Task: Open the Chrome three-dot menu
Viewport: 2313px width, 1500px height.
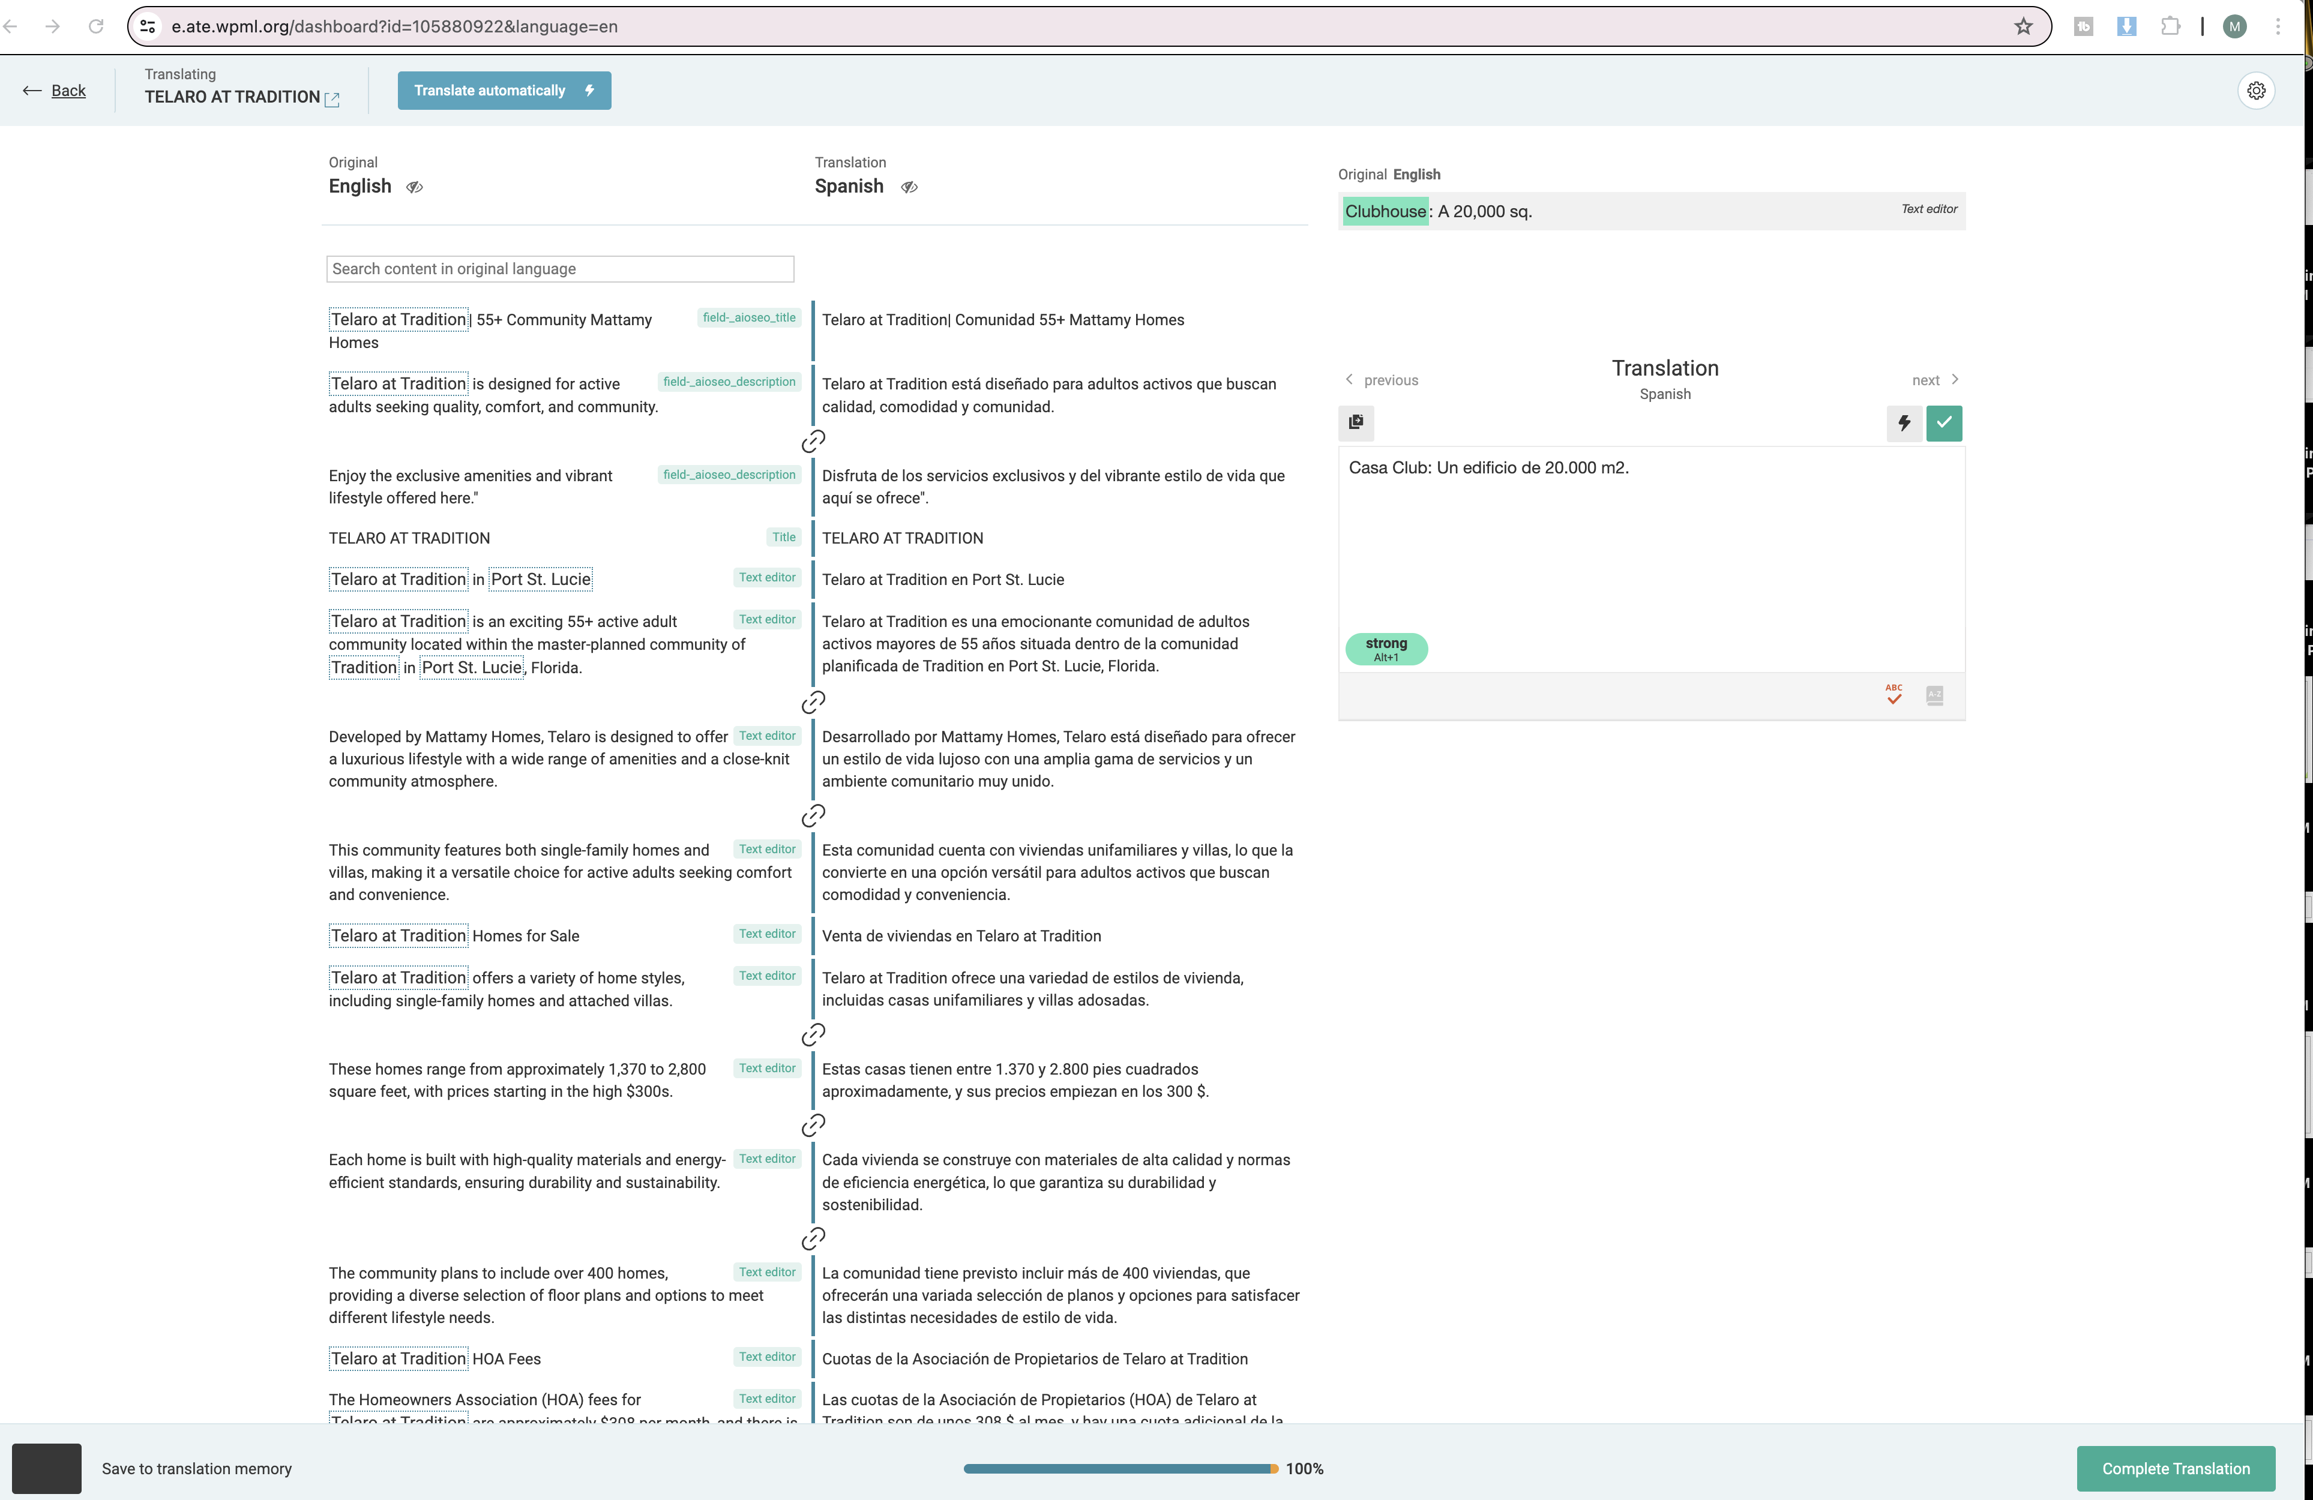Action: coord(2277,26)
